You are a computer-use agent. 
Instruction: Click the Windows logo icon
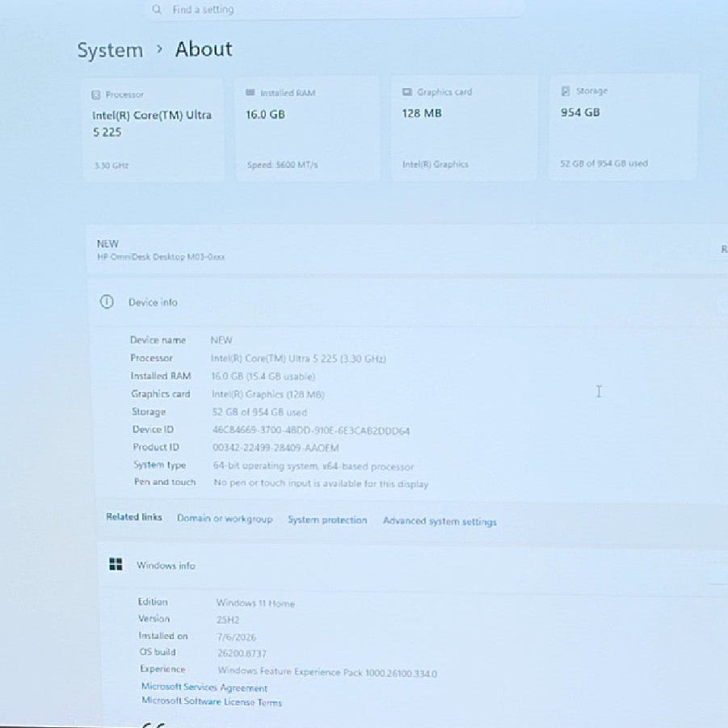[x=116, y=564]
